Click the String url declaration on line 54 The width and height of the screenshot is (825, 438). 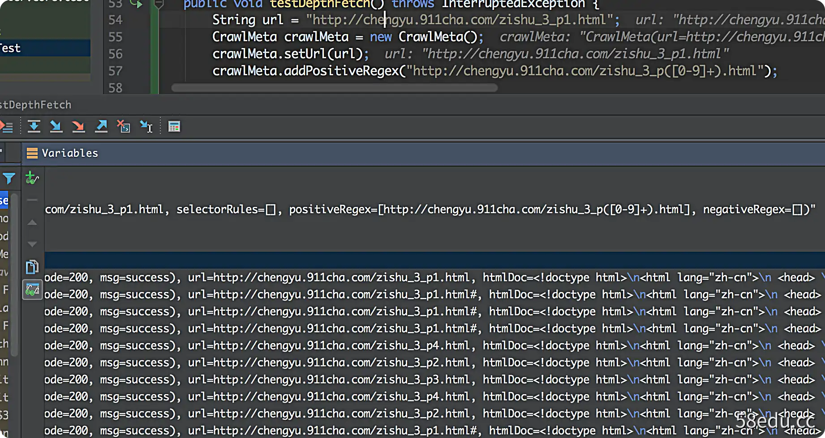point(416,20)
